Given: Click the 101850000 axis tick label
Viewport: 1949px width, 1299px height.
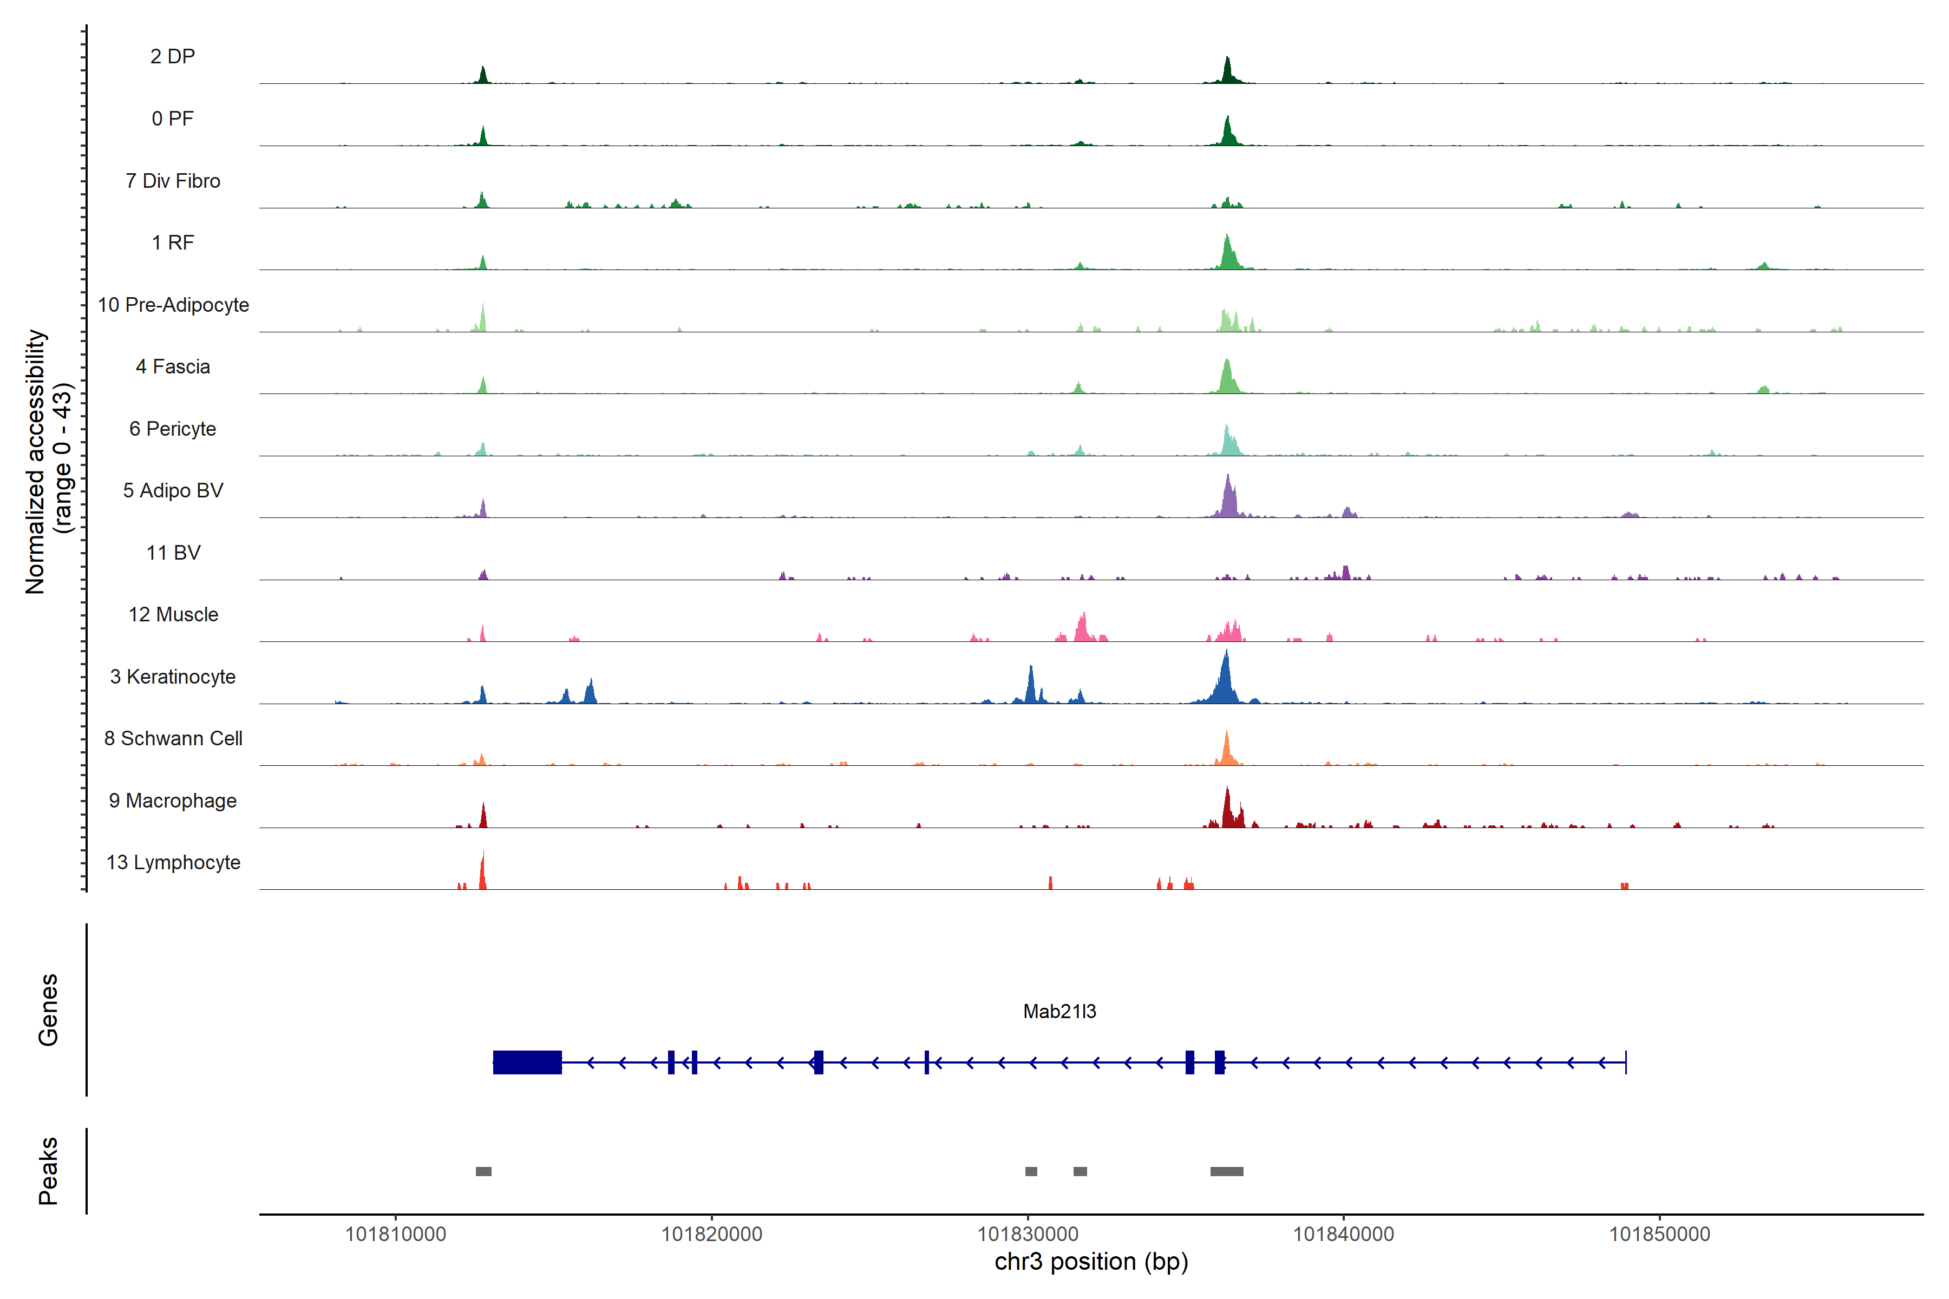Looking at the screenshot, I should [x=1659, y=1235].
